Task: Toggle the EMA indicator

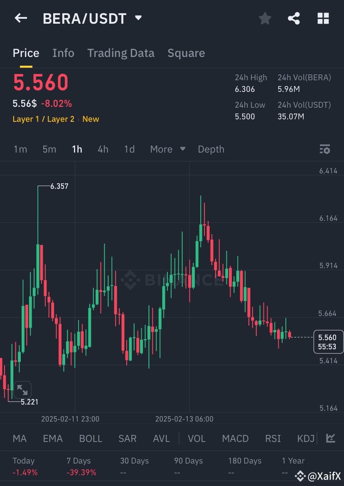Action: [53, 439]
